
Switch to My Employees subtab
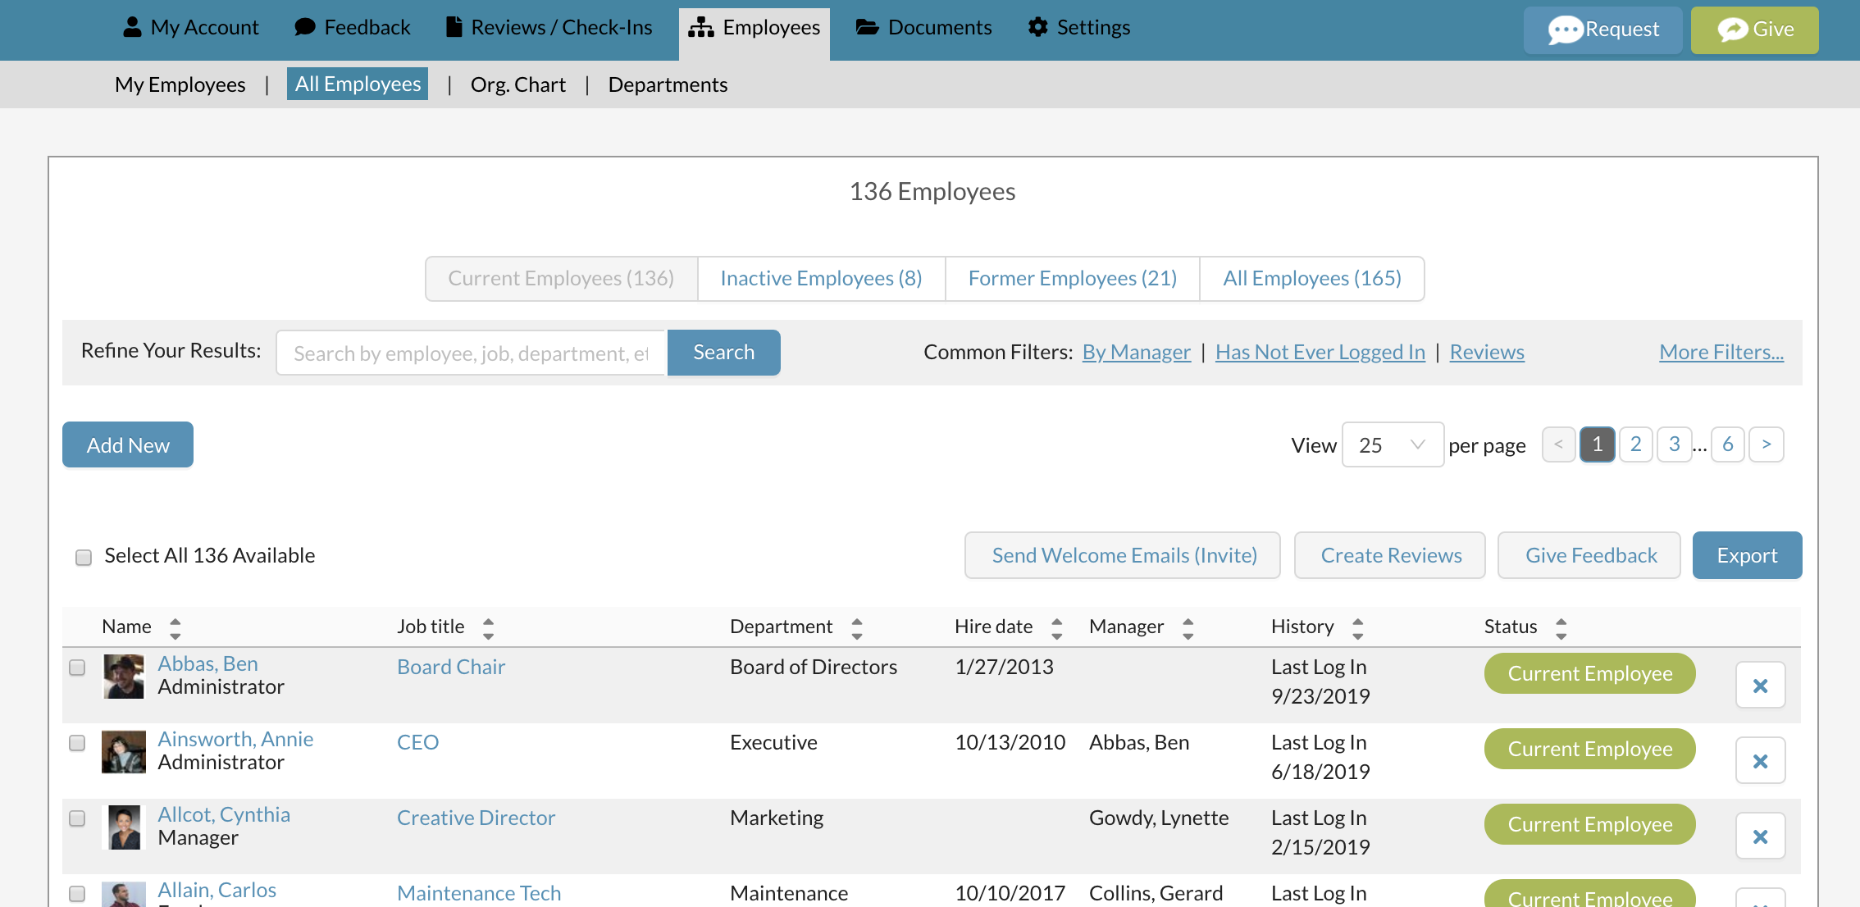pyautogui.click(x=180, y=84)
